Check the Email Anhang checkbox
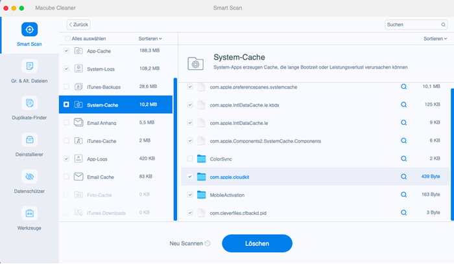Screen dimensions: 454x264 click(66, 122)
